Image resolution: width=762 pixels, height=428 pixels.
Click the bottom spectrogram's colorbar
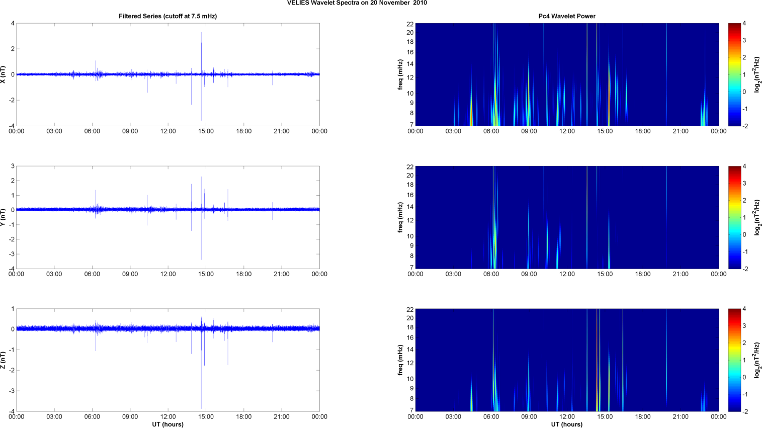point(734,360)
